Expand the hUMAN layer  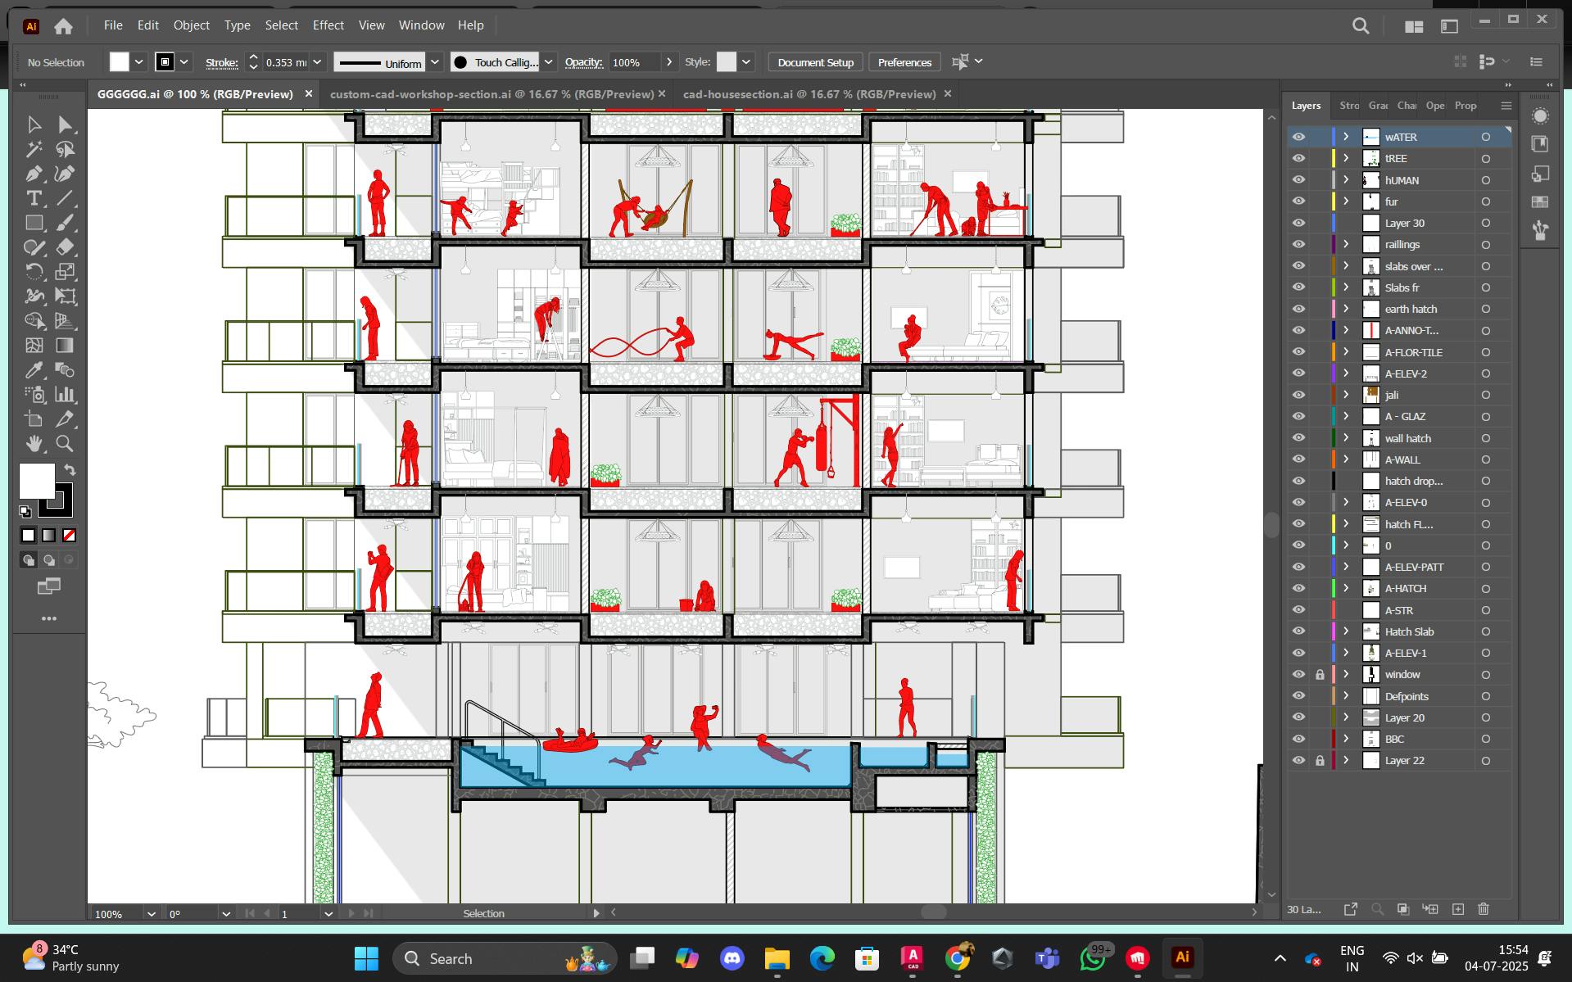point(1346,180)
